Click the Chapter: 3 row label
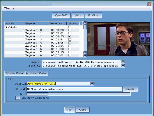154x116 pixels. pos(33,40)
